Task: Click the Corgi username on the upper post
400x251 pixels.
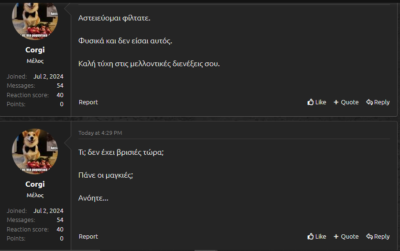Action: coord(35,50)
